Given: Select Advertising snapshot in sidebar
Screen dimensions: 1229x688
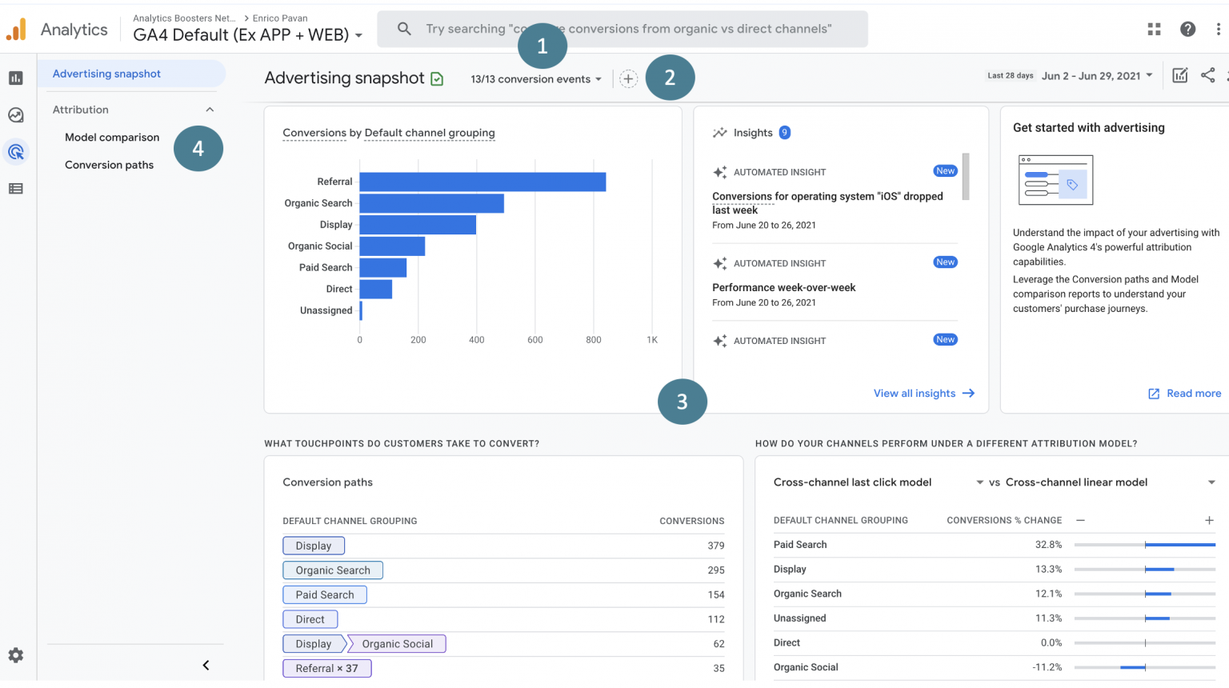Looking at the screenshot, I should [106, 74].
